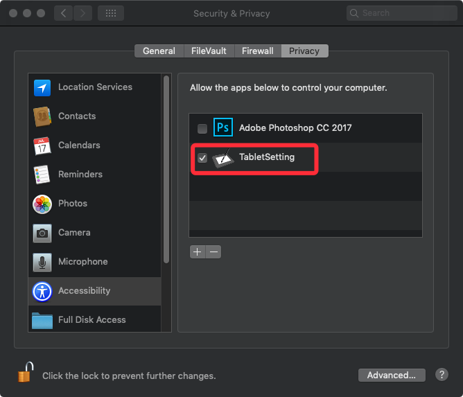Click the Calendars icon in sidebar
The width and height of the screenshot is (463, 397).
42,145
